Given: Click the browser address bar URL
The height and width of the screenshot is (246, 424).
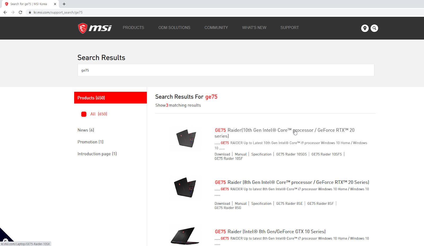Looking at the screenshot, I should coord(58,12).
